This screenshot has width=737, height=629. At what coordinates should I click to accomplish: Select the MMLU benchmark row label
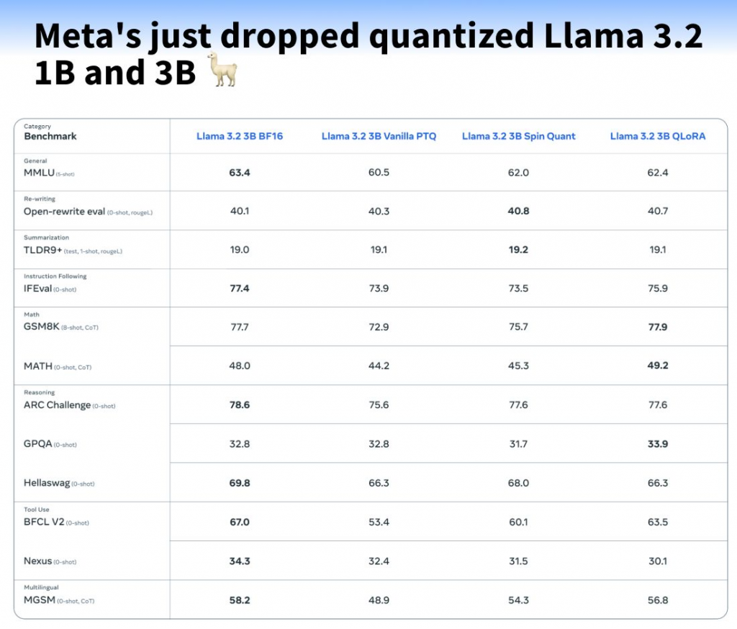pos(38,173)
